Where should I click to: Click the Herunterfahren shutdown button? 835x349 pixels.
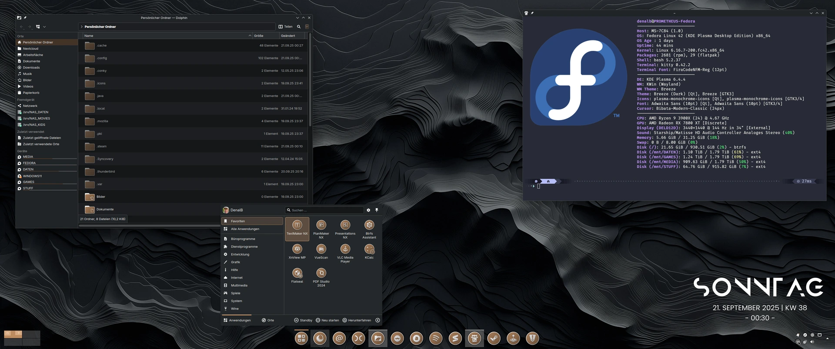coord(357,320)
